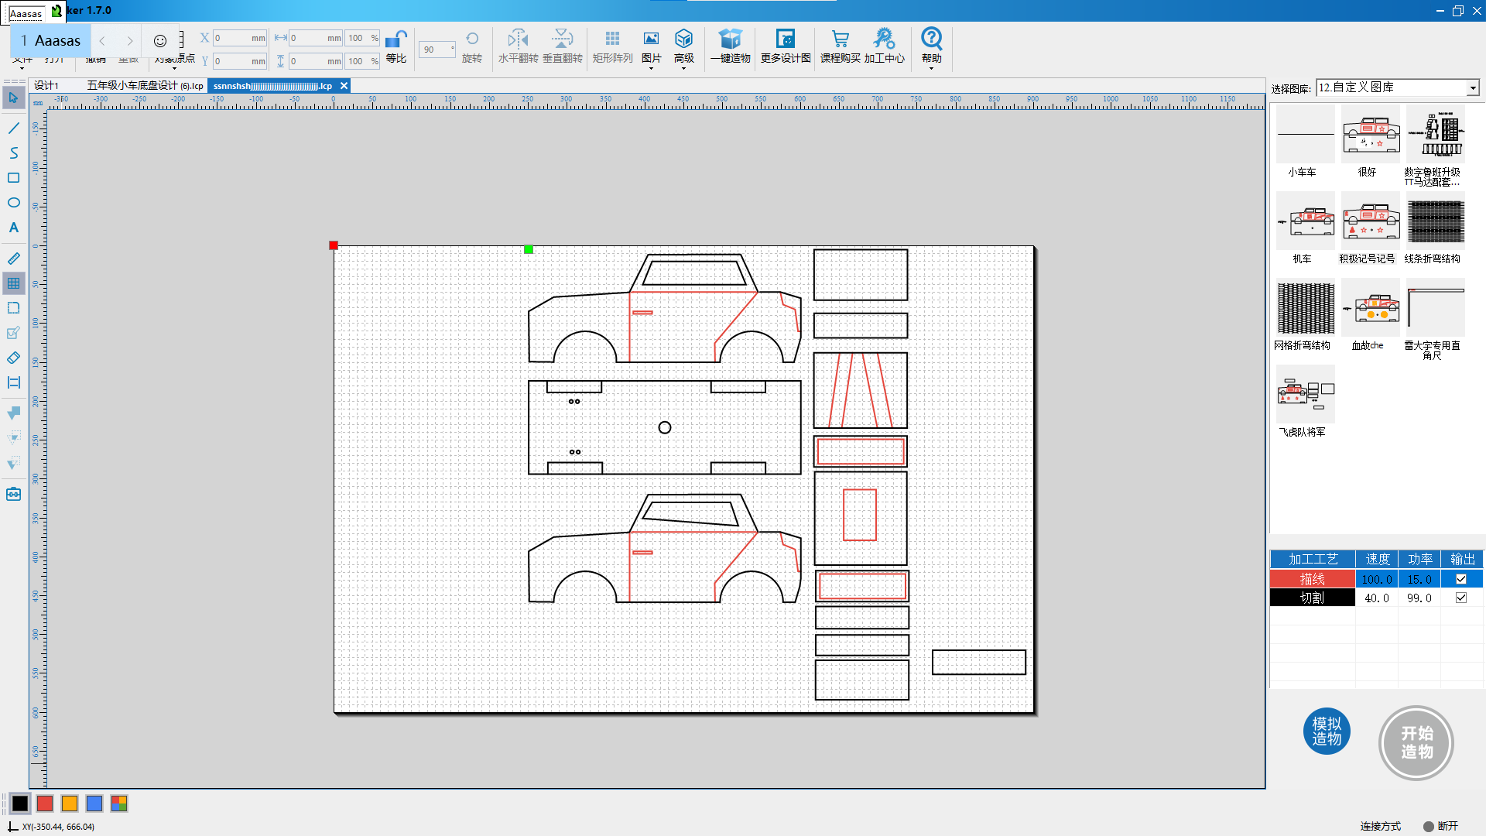Viewport: 1486px width, 836px height.
Task: Click the X position input field
Action: [x=239, y=38]
